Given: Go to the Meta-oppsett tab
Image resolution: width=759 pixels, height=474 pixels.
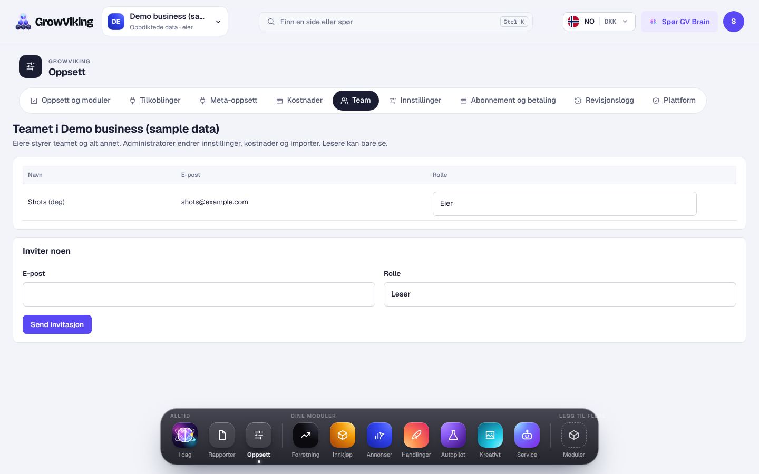Looking at the screenshot, I should pos(228,101).
